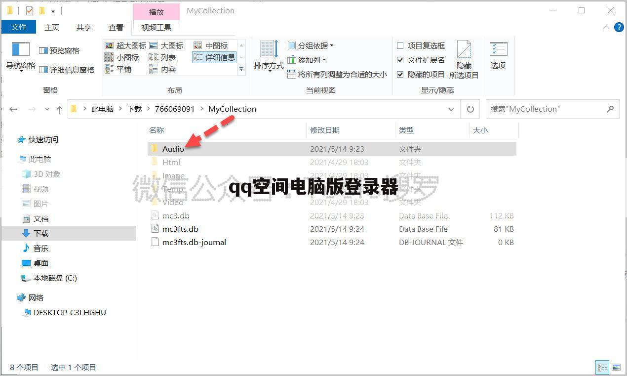Expand the address bar history dropdown
This screenshot has width=627, height=376.
(x=451, y=109)
